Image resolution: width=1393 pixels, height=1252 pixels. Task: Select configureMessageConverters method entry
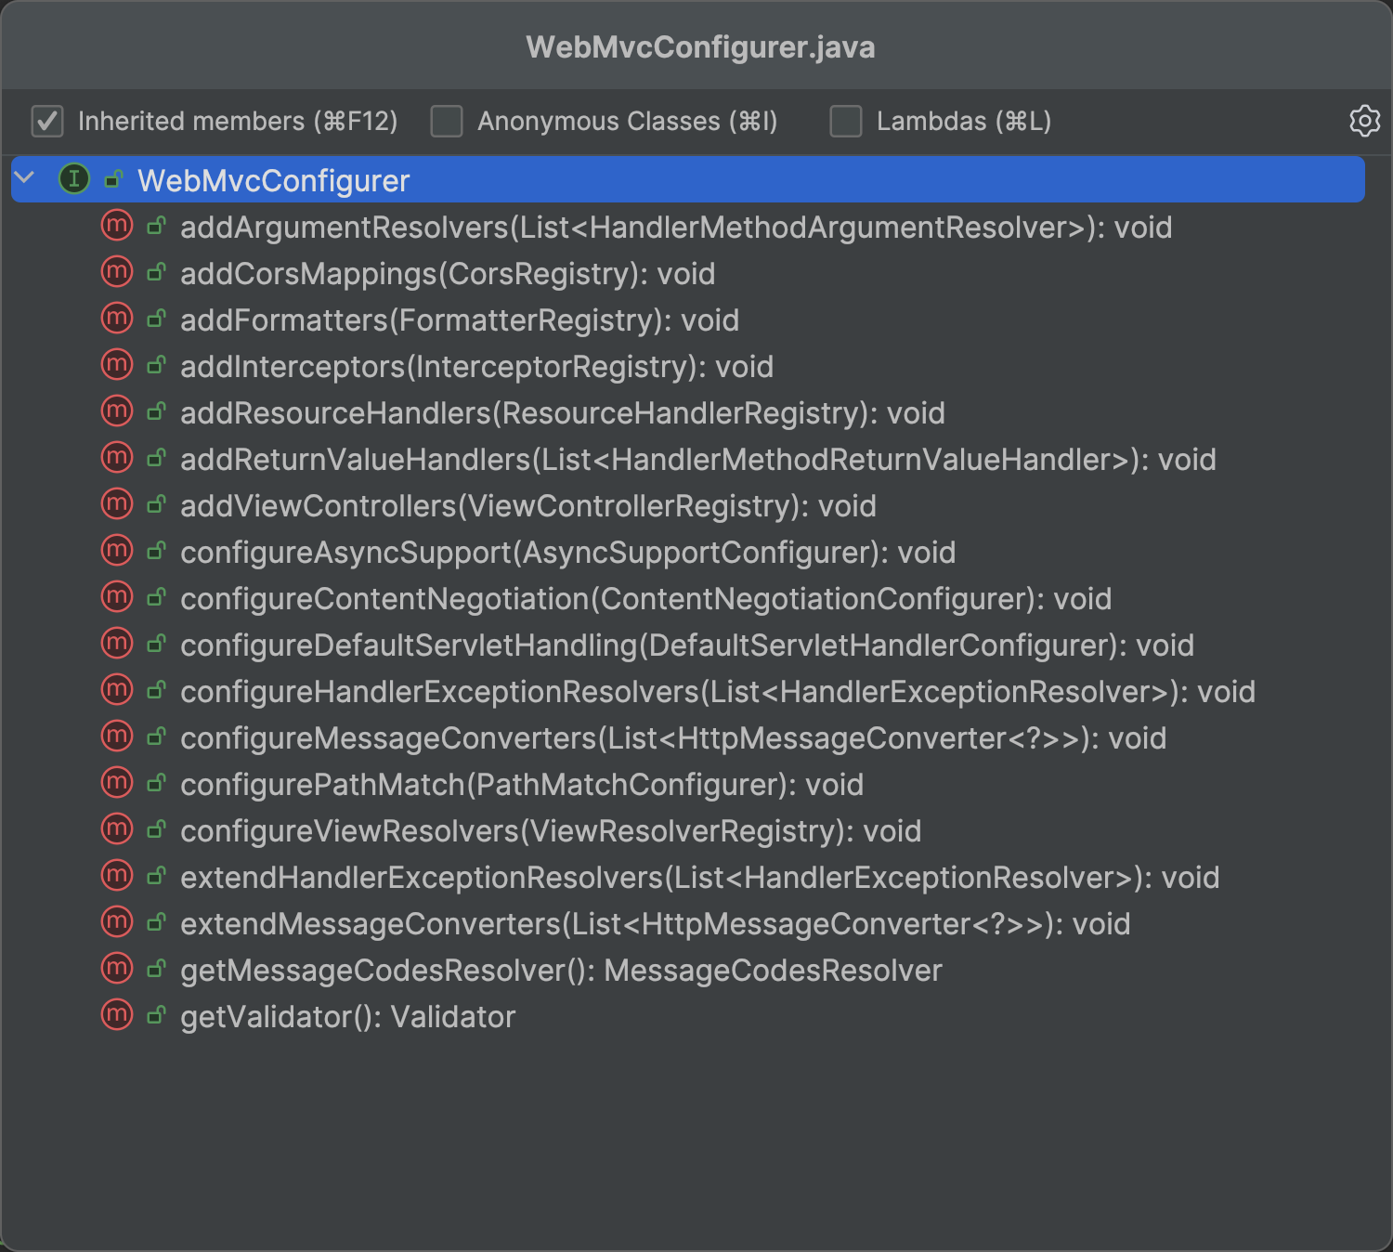673,737
